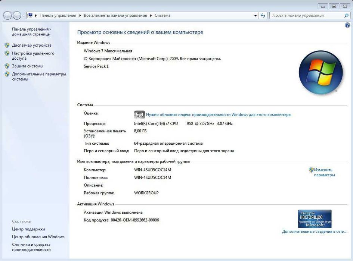The image size is (353, 261).
Task: Open Дополнительные сведения в сети link
Action: [315, 232]
